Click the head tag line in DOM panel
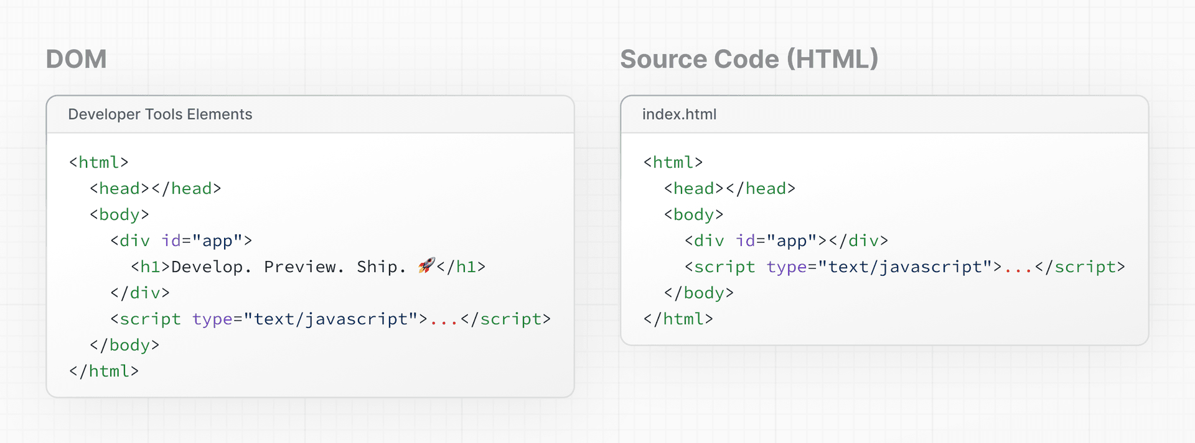The image size is (1195, 443). click(156, 188)
